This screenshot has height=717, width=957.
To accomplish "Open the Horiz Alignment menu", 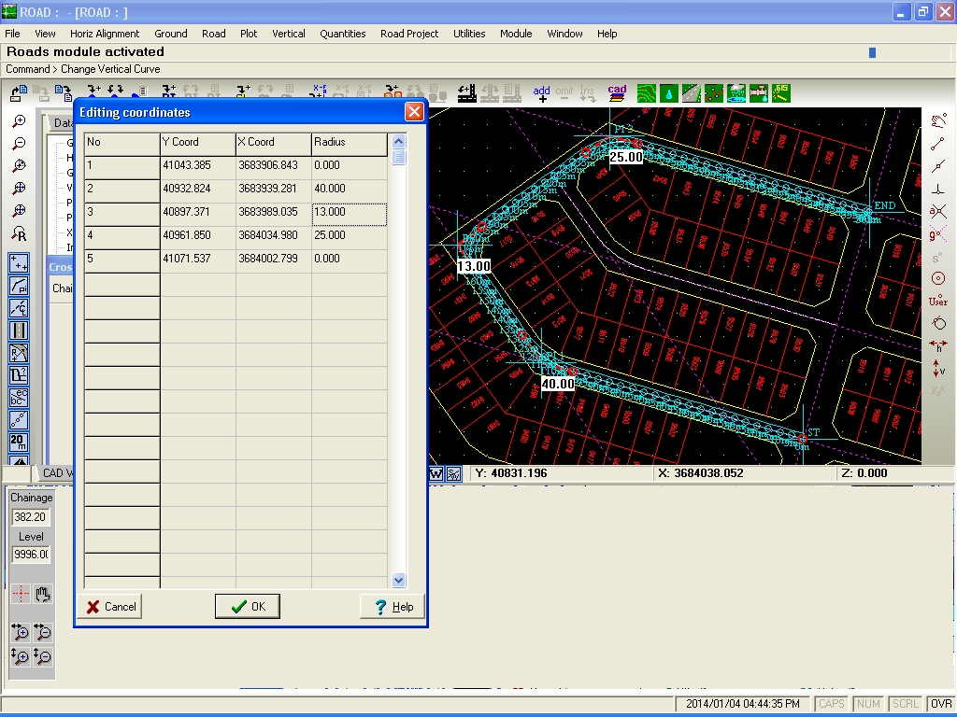I will [x=105, y=34].
